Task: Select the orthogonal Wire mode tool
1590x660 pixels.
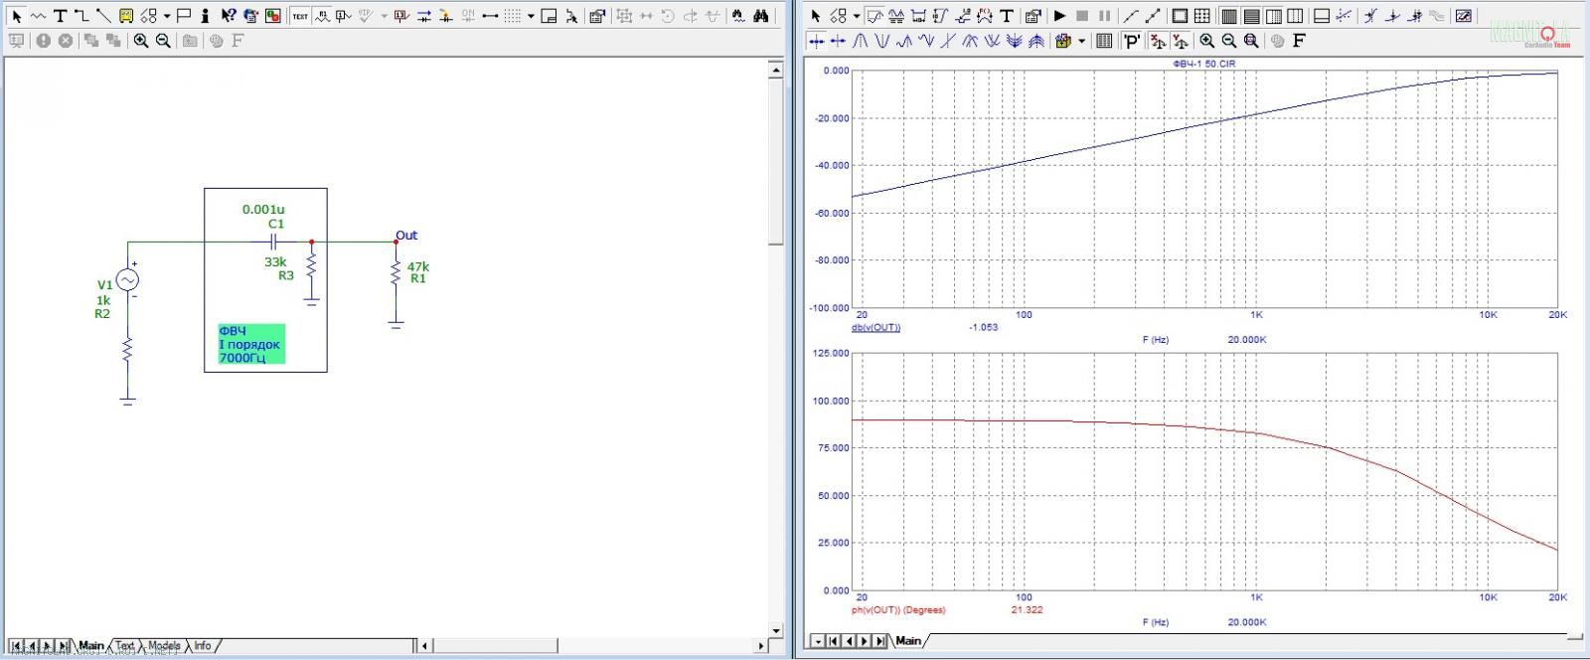Action: pyautogui.click(x=81, y=16)
